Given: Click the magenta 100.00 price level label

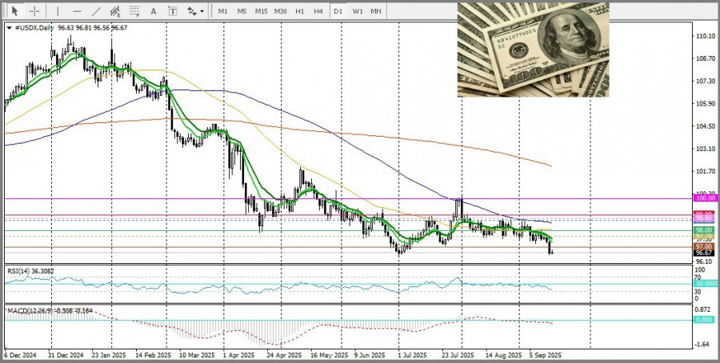Looking at the screenshot, I should pyautogui.click(x=703, y=197).
